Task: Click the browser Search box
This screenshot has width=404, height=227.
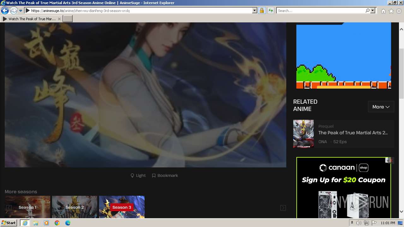Action: (x=321, y=11)
